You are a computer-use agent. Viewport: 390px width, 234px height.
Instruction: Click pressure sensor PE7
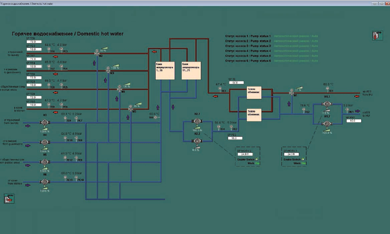(x=76, y=118)
